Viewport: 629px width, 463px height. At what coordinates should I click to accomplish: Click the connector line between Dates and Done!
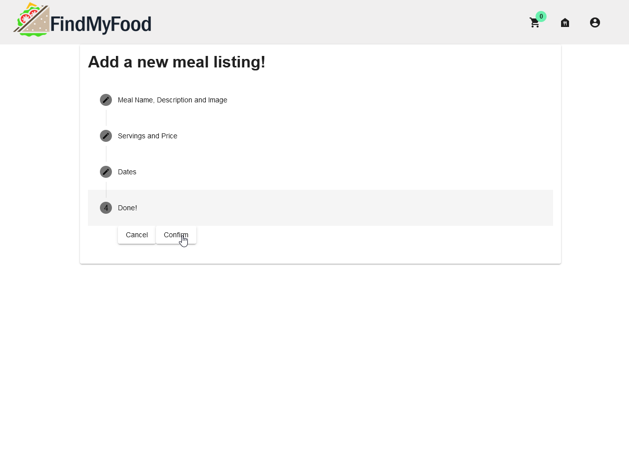106,190
